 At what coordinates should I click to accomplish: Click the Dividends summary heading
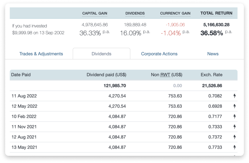coord(135,13)
